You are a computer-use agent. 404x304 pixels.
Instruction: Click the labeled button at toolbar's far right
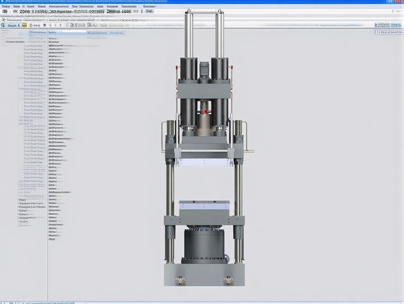387,25
